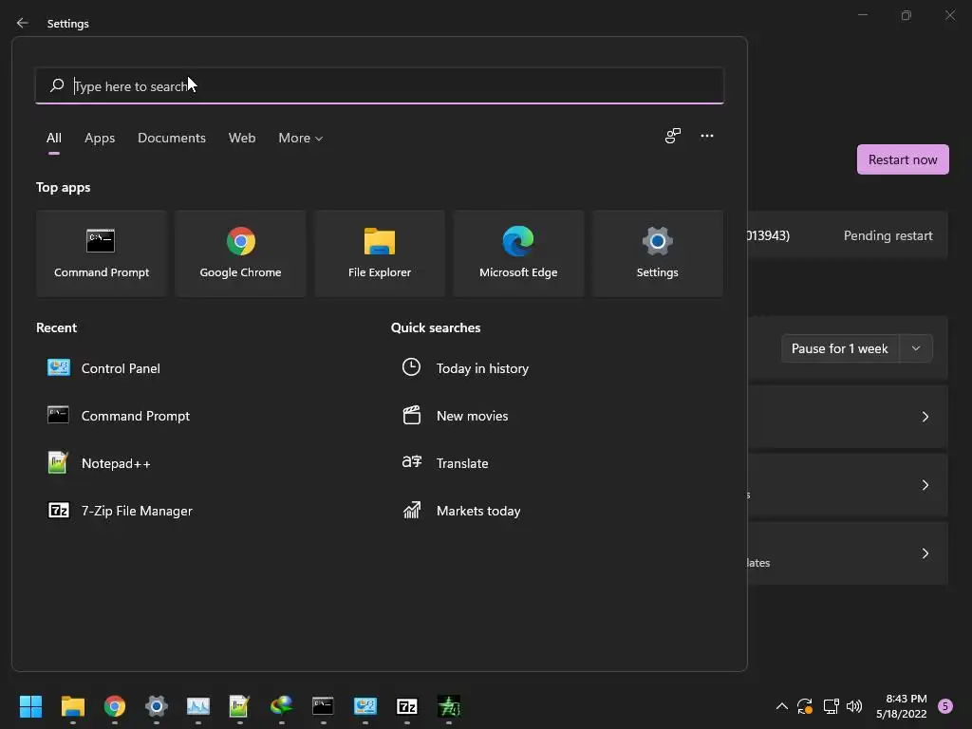Switch to Command Prompt on the taskbar
972x729 pixels.
(323, 706)
